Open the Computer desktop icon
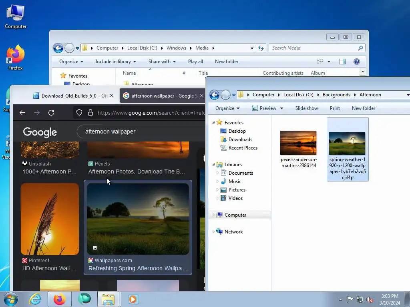Viewport: 410px width, 307px height. point(16,16)
